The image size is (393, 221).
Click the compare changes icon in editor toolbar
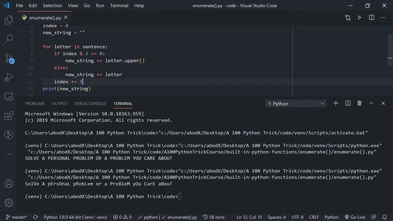(348, 18)
